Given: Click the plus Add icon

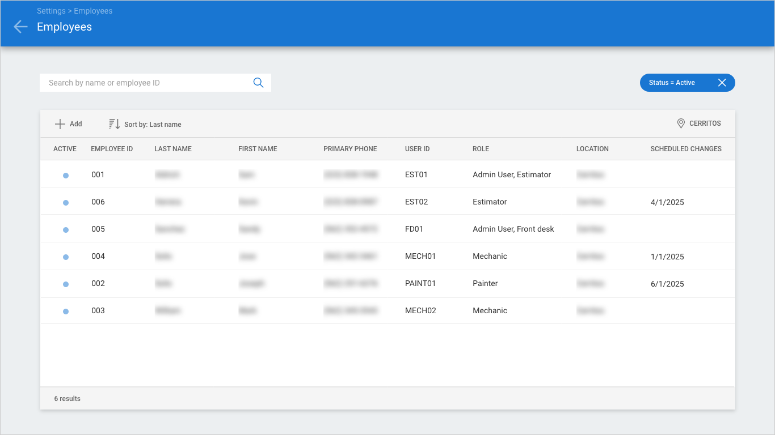Looking at the screenshot, I should pos(60,124).
